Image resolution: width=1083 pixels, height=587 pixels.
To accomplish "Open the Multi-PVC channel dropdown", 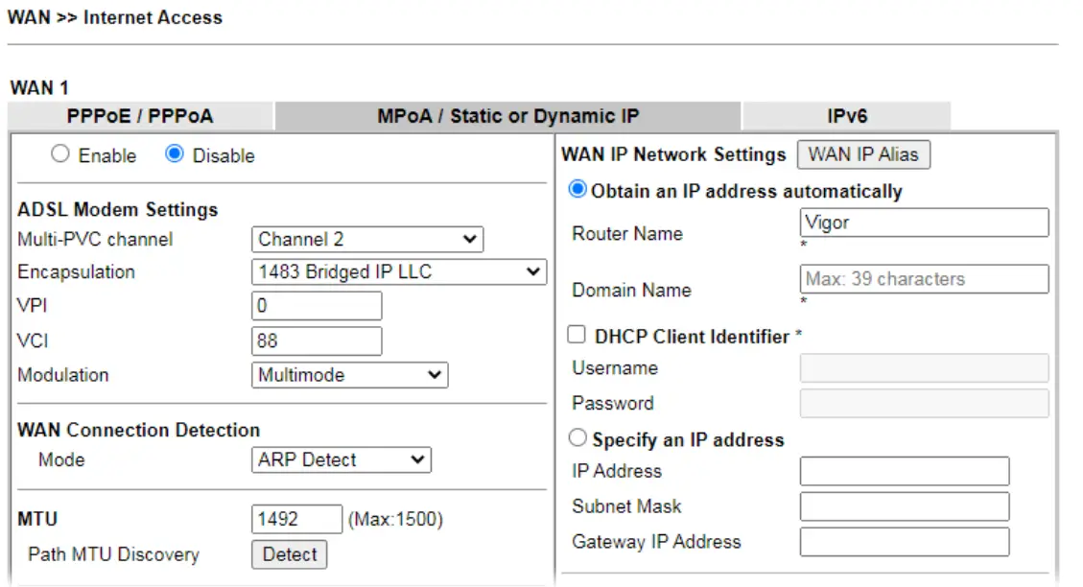I will point(367,239).
